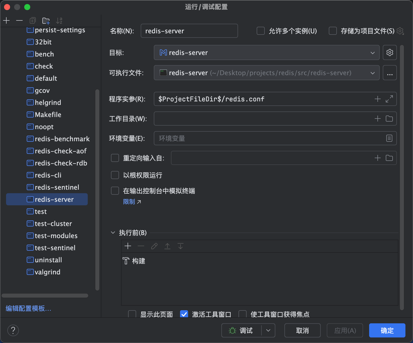This screenshot has height=343, width=413.
Task: Open the environment variables editor
Action: pos(389,138)
